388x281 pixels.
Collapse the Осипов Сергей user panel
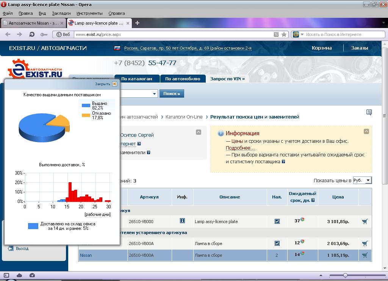pyautogui.click(x=199, y=132)
